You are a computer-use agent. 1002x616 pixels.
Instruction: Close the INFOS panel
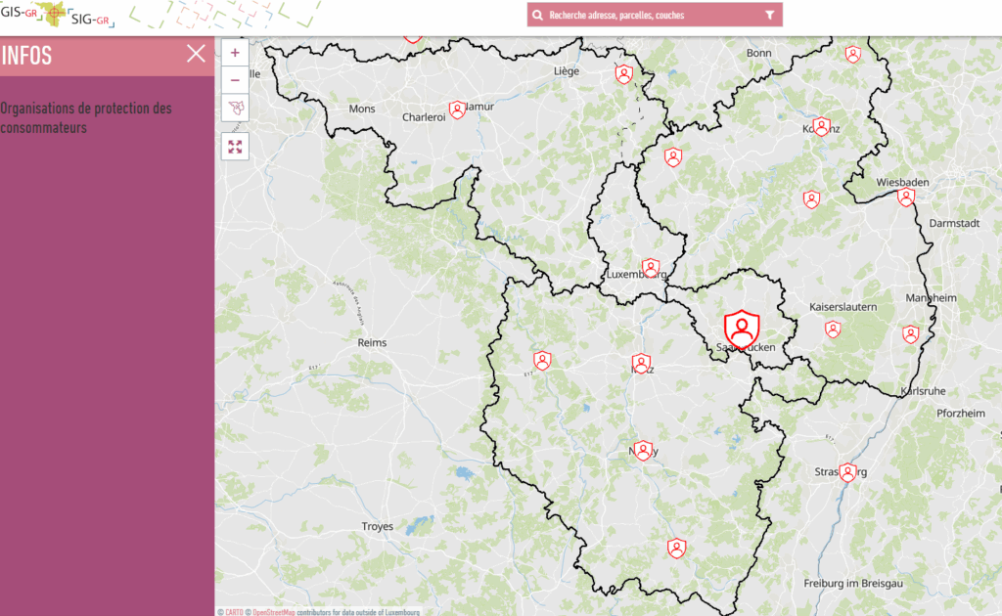point(197,54)
